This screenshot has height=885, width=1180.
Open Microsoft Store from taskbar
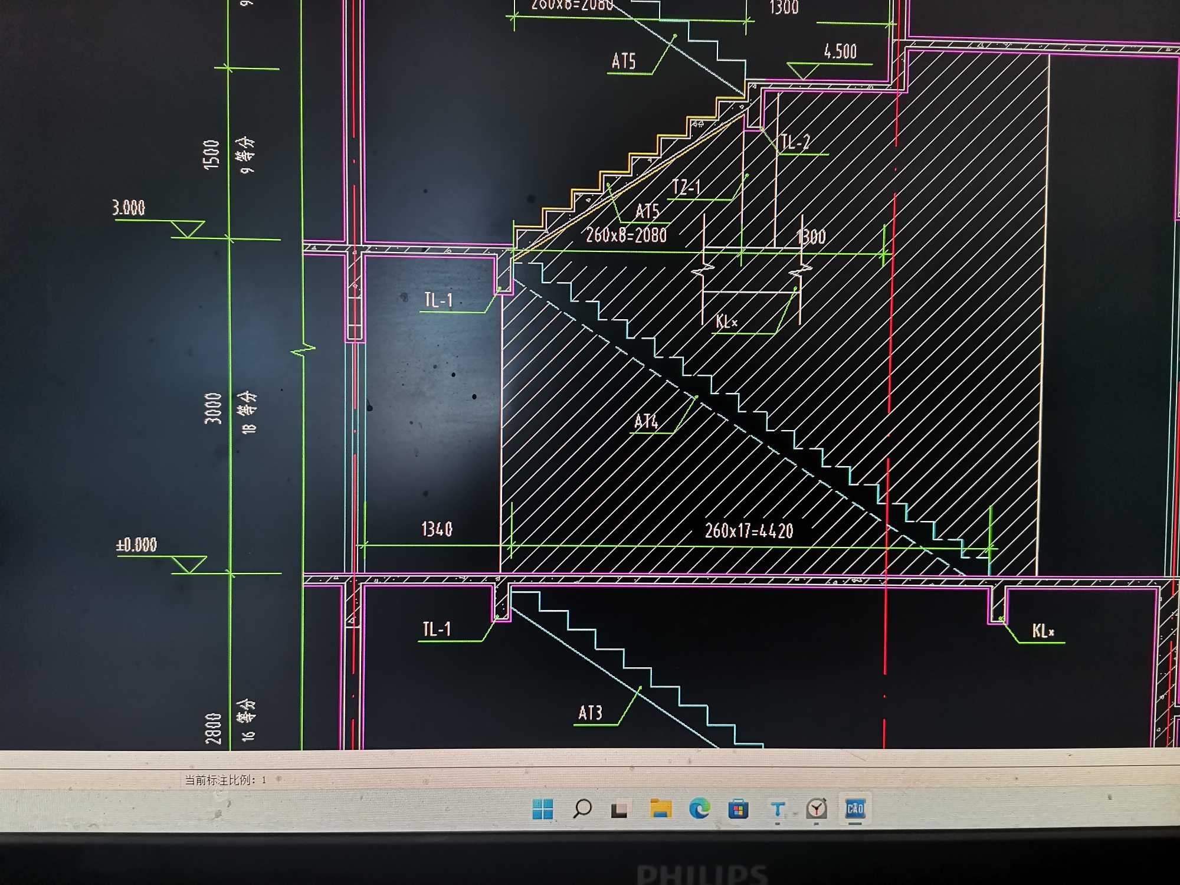point(738,809)
